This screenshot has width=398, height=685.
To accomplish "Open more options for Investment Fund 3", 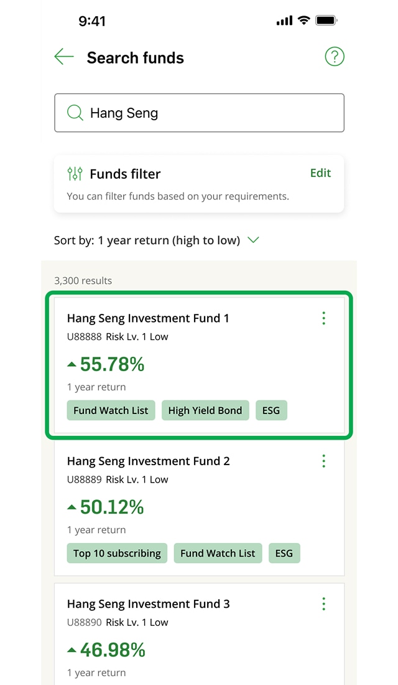I will pyautogui.click(x=323, y=603).
